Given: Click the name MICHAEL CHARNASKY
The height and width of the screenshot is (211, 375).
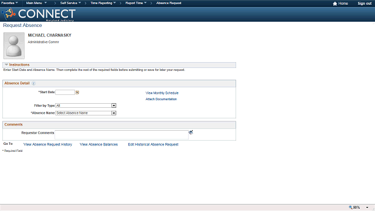Looking at the screenshot, I should coord(49,35).
